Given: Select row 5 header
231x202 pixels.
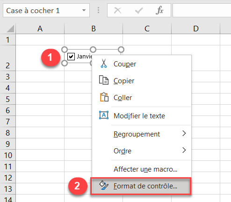Looking at the screenshot, I should [x=8, y=99].
